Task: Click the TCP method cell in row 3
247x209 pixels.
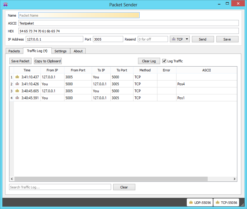Action: tap(145, 91)
